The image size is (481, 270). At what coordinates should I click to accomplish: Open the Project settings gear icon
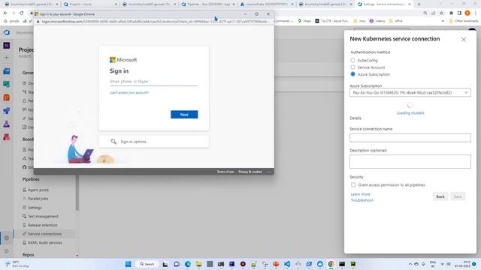coord(7,238)
